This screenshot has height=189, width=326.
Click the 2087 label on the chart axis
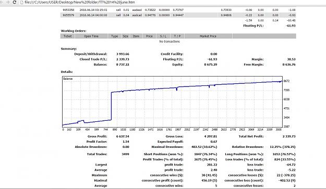click(x=287, y=127)
